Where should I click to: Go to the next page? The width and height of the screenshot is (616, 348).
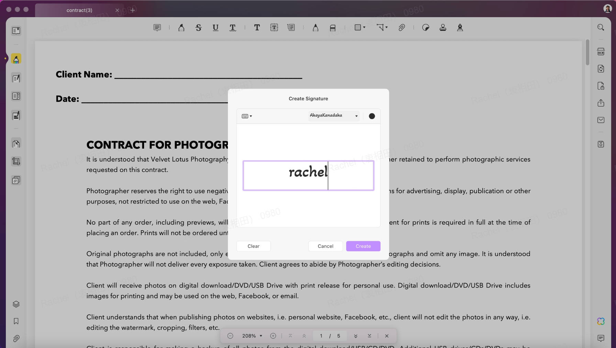[x=356, y=336]
